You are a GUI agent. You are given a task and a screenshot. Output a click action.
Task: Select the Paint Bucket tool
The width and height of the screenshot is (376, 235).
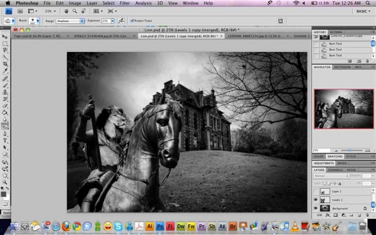[x=5, y=112]
